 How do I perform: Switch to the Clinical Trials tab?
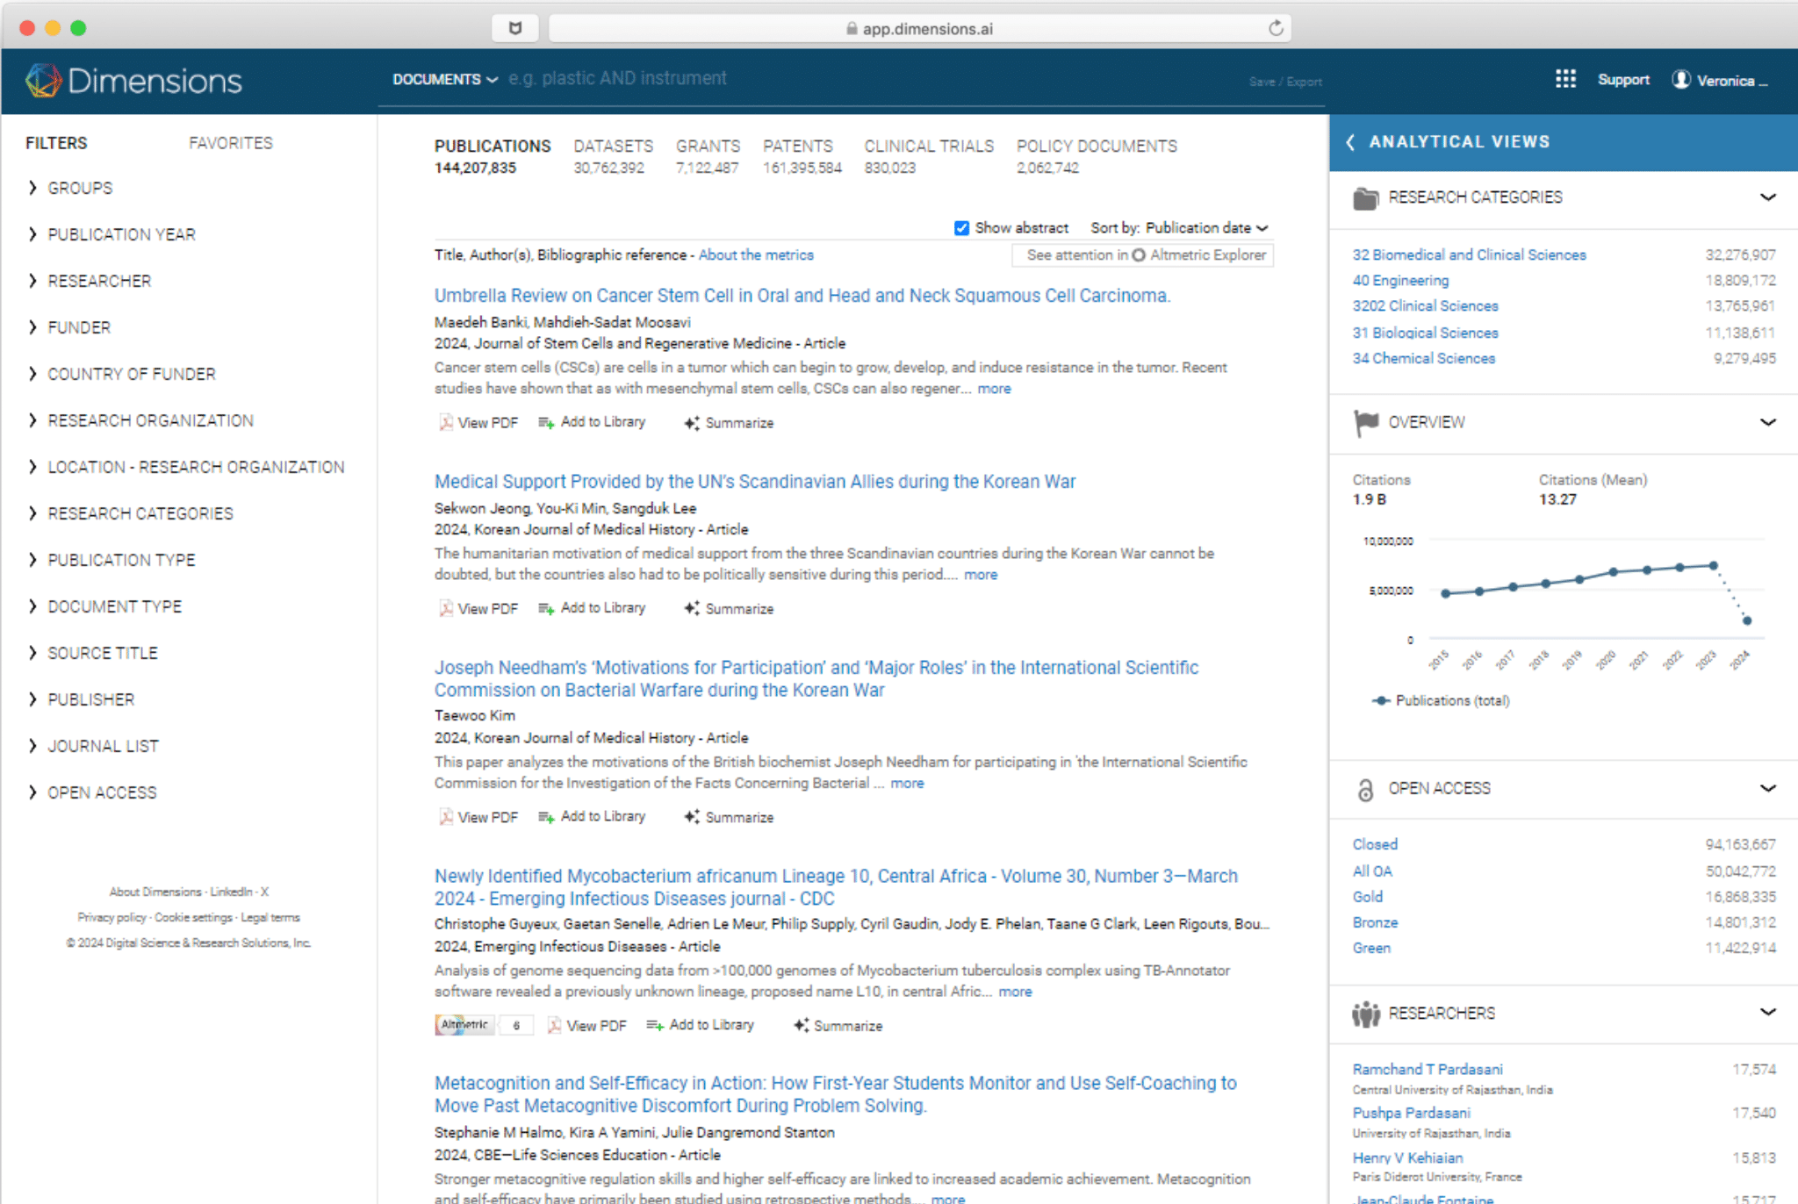(928, 146)
